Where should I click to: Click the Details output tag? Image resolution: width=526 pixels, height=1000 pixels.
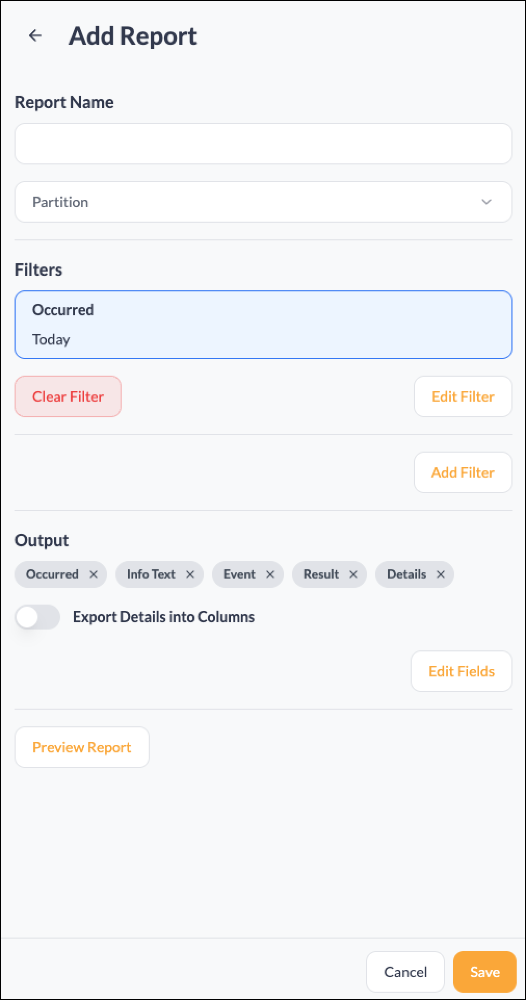(407, 574)
